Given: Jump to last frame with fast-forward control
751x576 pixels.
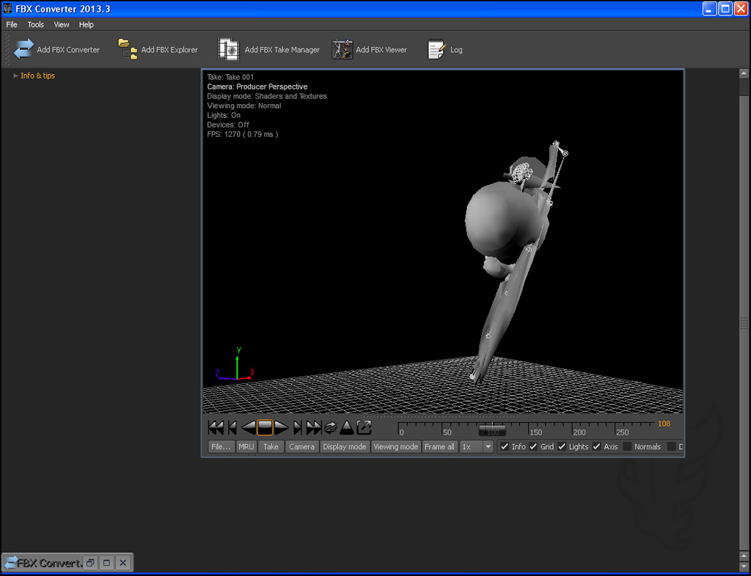Looking at the screenshot, I should click(314, 427).
